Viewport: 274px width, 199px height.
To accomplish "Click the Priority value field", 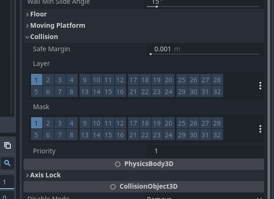I will [x=205, y=151].
